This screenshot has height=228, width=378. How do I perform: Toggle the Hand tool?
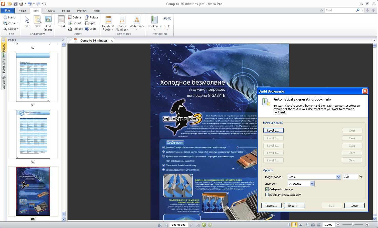10,17
